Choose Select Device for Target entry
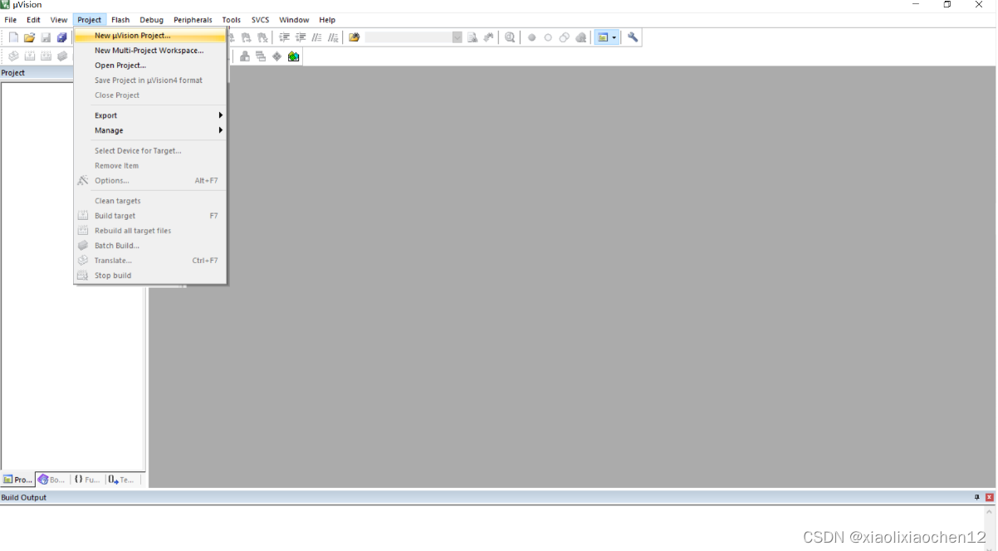Image resolution: width=998 pixels, height=551 pixels. (150, 151)
